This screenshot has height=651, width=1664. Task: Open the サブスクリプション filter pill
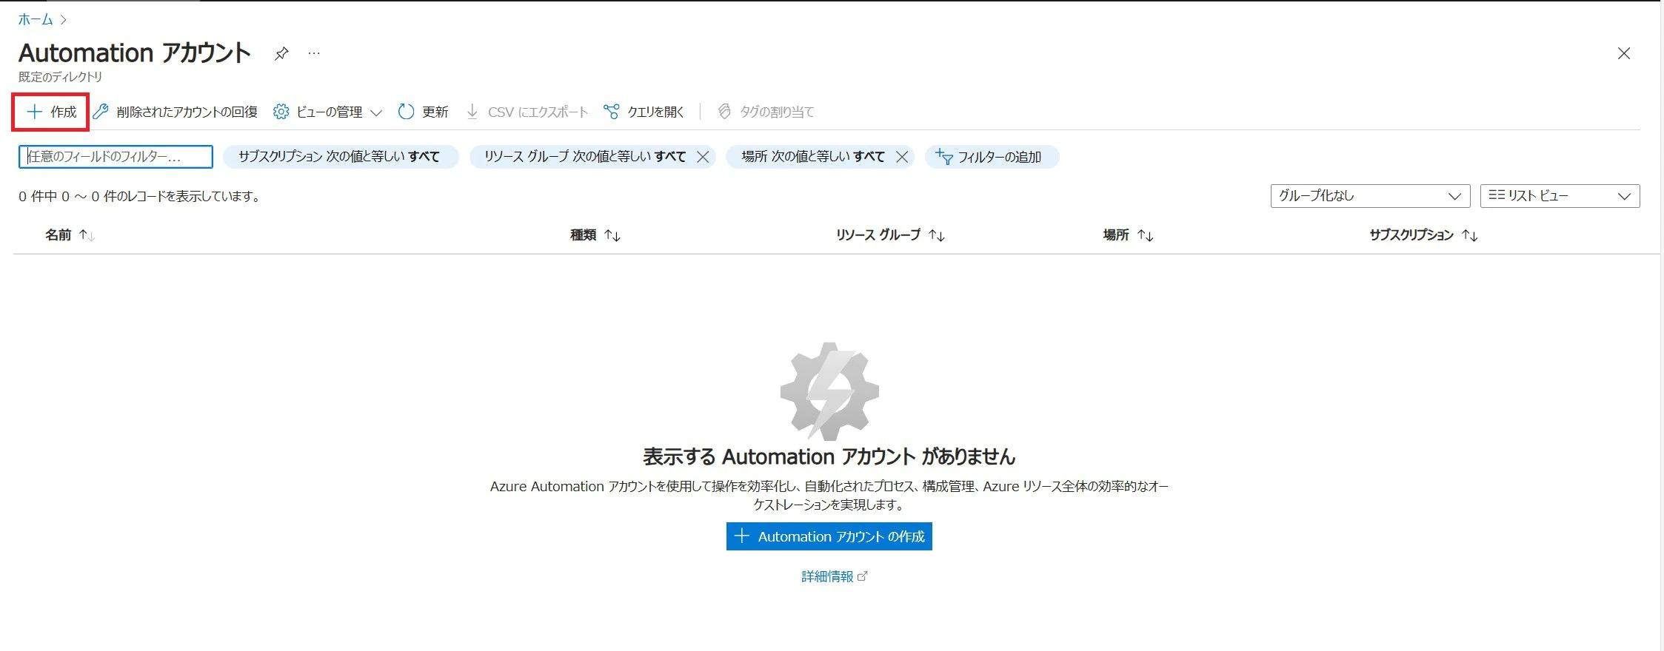(x=341, y=157)
